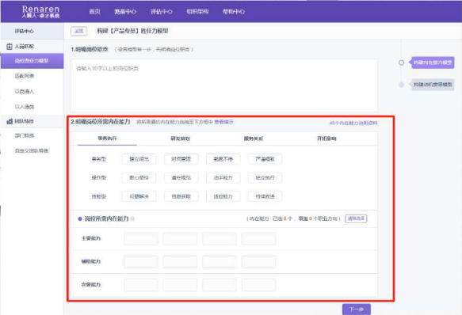
Task: Expand the 团队特质 sidebar group
Action: pyautogui.click(x=24, y=121)
